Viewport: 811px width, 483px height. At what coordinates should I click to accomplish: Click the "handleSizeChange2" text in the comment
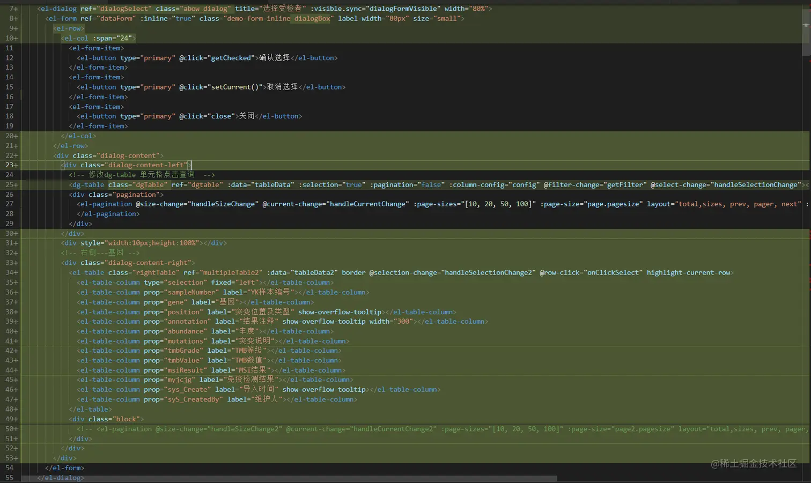246,429
